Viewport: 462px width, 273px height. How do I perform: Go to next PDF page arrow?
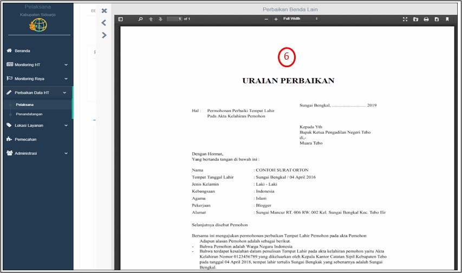160,19
